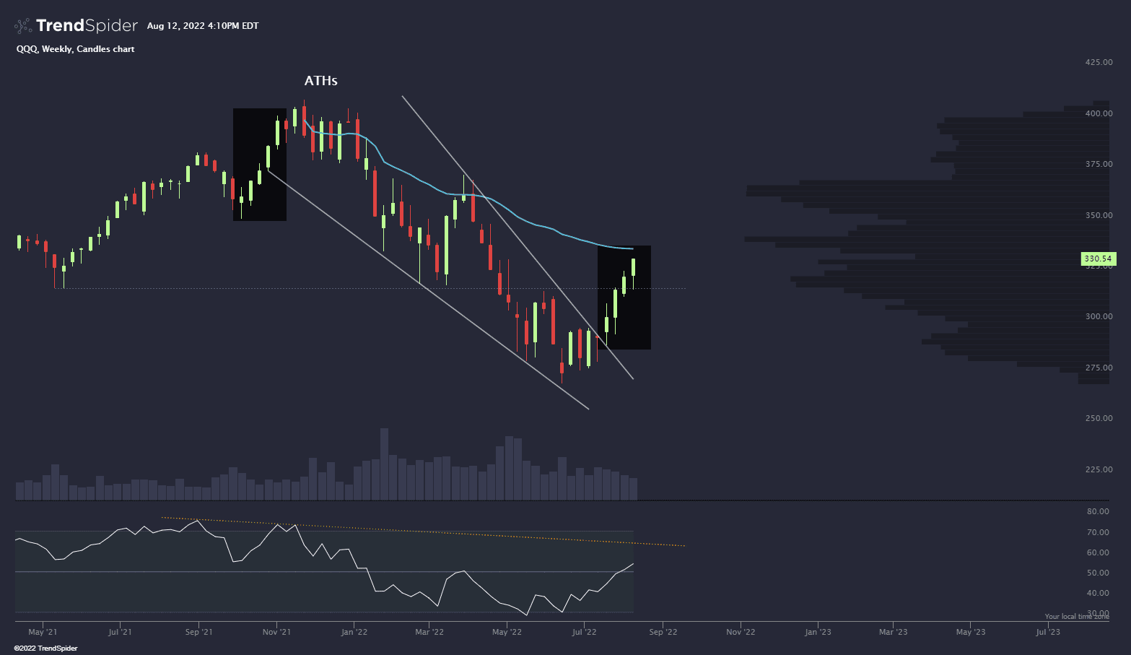
Task: Click the TrendSpider spider logo icon
Action: tap(23, 26)
